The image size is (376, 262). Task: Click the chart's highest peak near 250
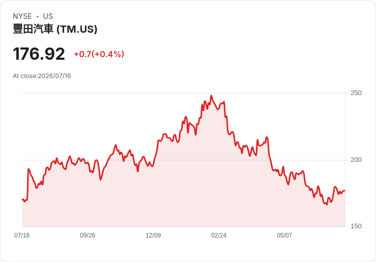coord(212,96)
